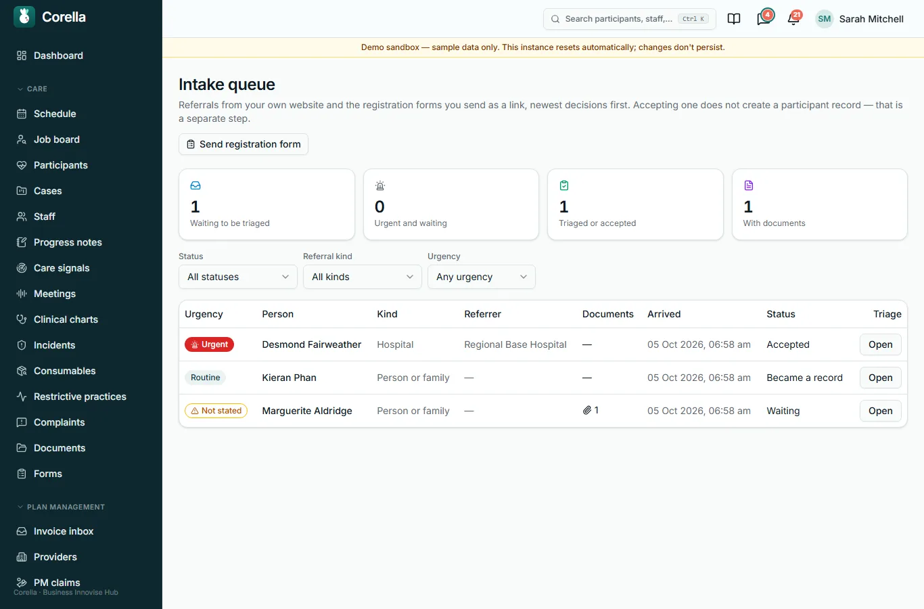Select the Waiting to be triaged card

pyautogui.click(x=267, y=204)
